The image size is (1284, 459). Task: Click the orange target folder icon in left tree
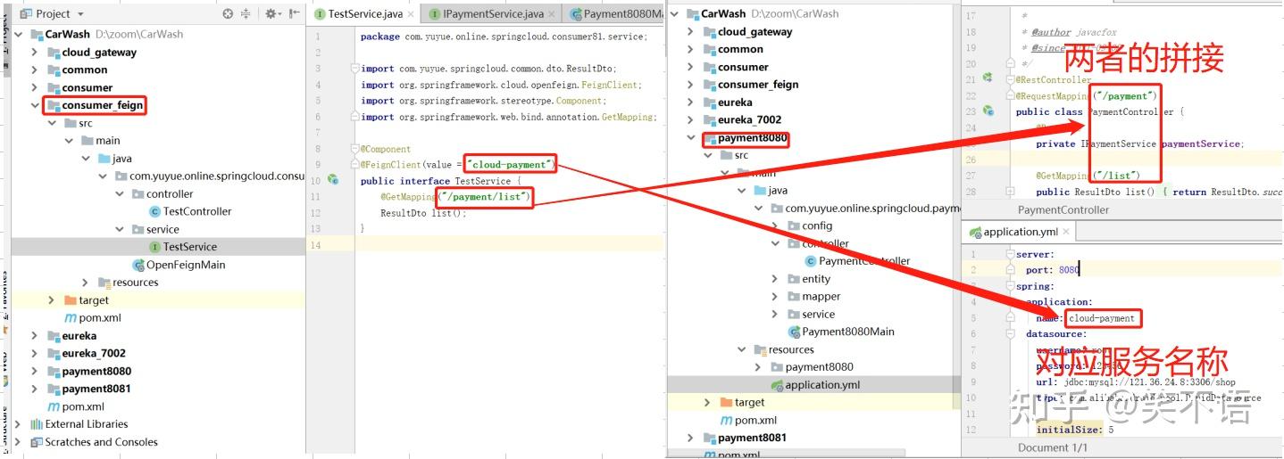pyautogui.click(x=71, y=300)
